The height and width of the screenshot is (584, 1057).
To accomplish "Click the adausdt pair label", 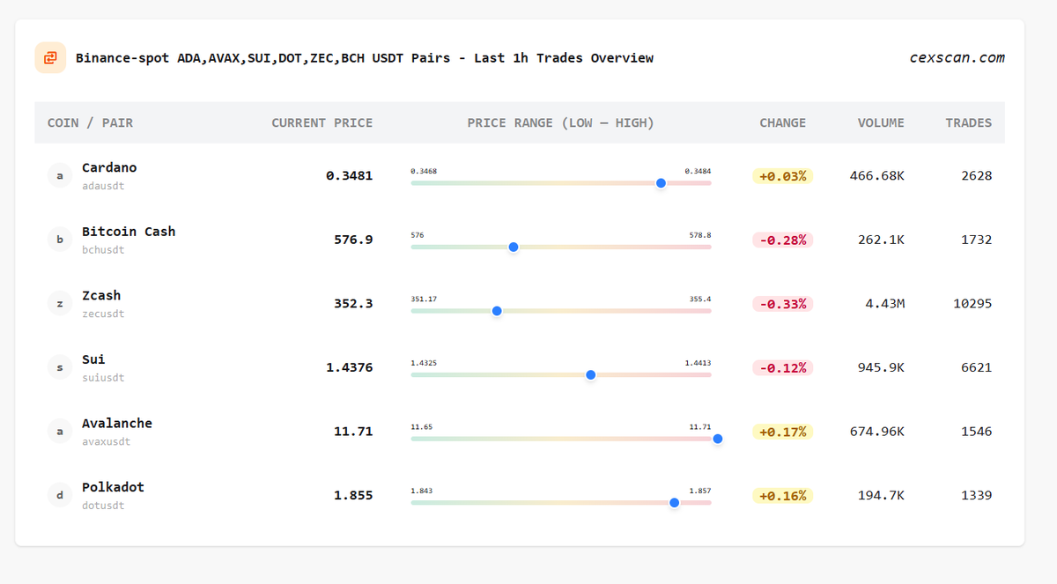I will [x=103, y=186].
